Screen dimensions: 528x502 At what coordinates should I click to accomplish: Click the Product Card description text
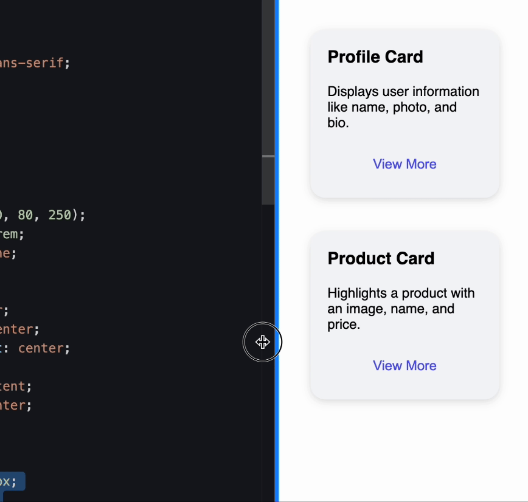(401, 308)
